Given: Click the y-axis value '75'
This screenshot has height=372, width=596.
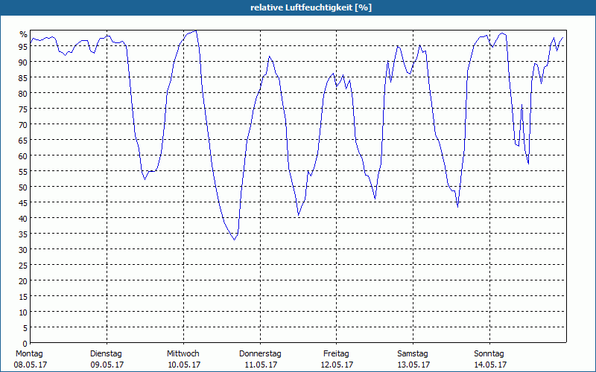Looking at the screenshot, I should tap(23, 109).
